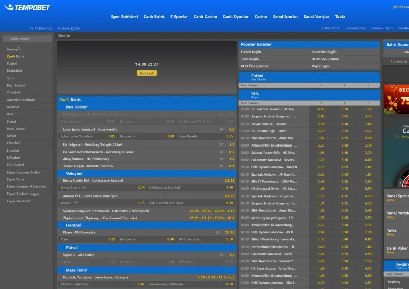Viewport: 409px width, 289px height.
Task: Open UEFA Öne Çıkanlar popular bet
Action: 255,66
